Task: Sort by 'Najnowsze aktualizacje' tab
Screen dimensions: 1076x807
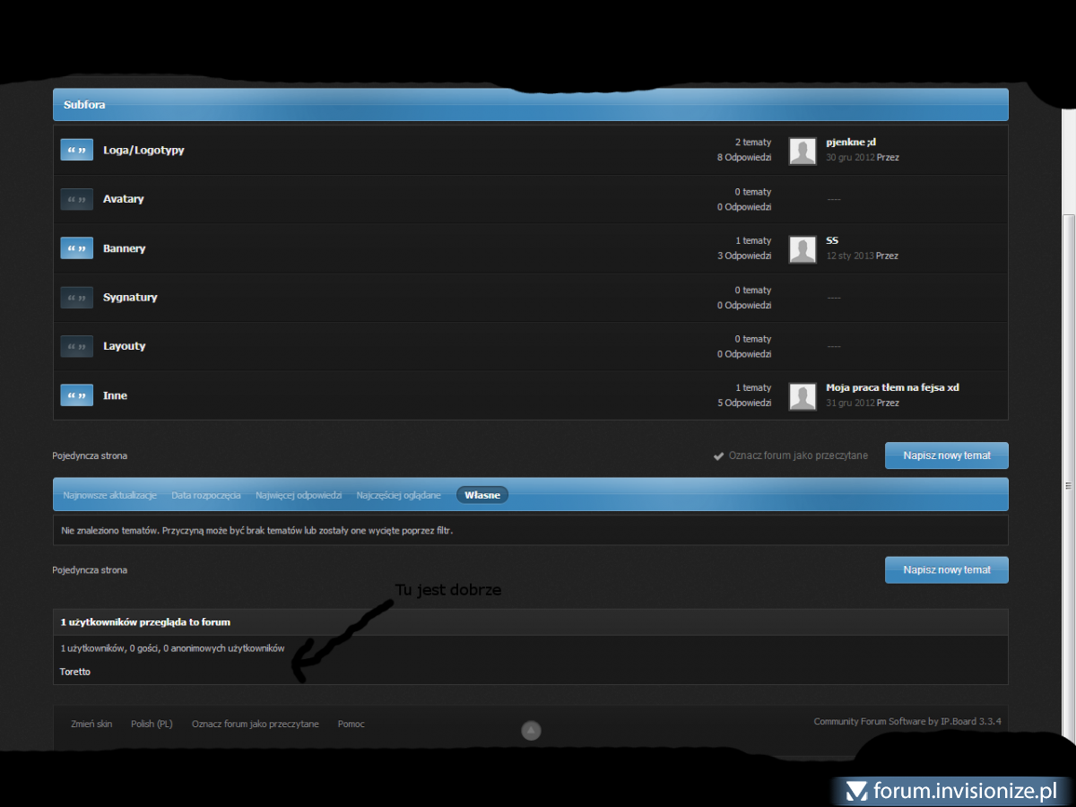Action: (109, 495)
